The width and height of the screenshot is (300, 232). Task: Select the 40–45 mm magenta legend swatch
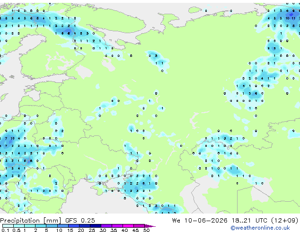pyautogui.click(x=128, y=226)
